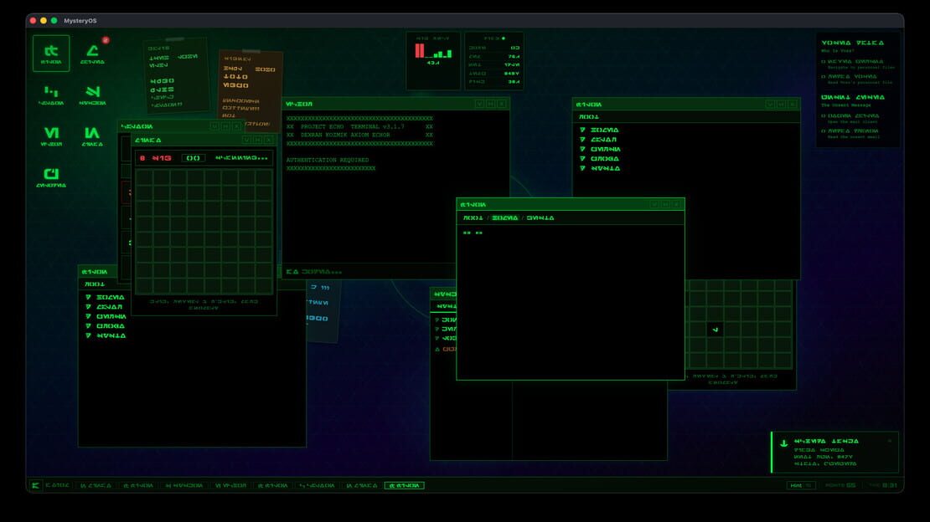Image resolution: width=930 pixels, height=522 pixels.
Task: Select the root breadcrumb in the front file window
Action: tap(473, 218)
